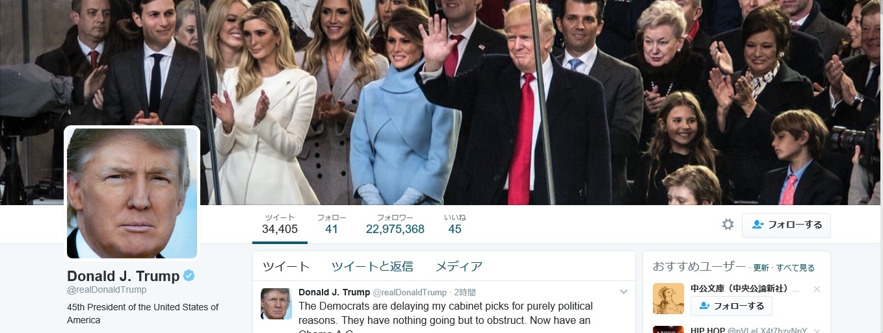
Task: Refresh suggested users via 更新 link
Action: point(761,268)
